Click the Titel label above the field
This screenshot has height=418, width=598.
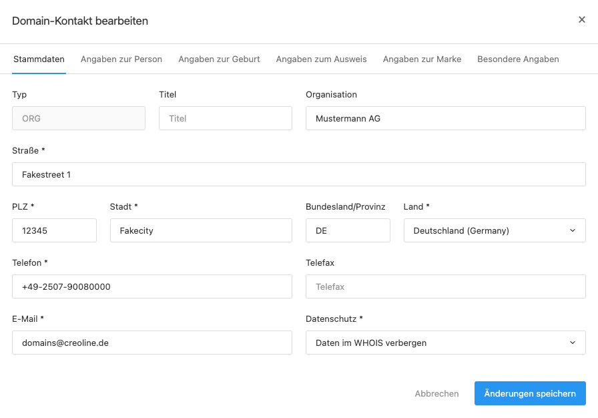coord(168,95)
